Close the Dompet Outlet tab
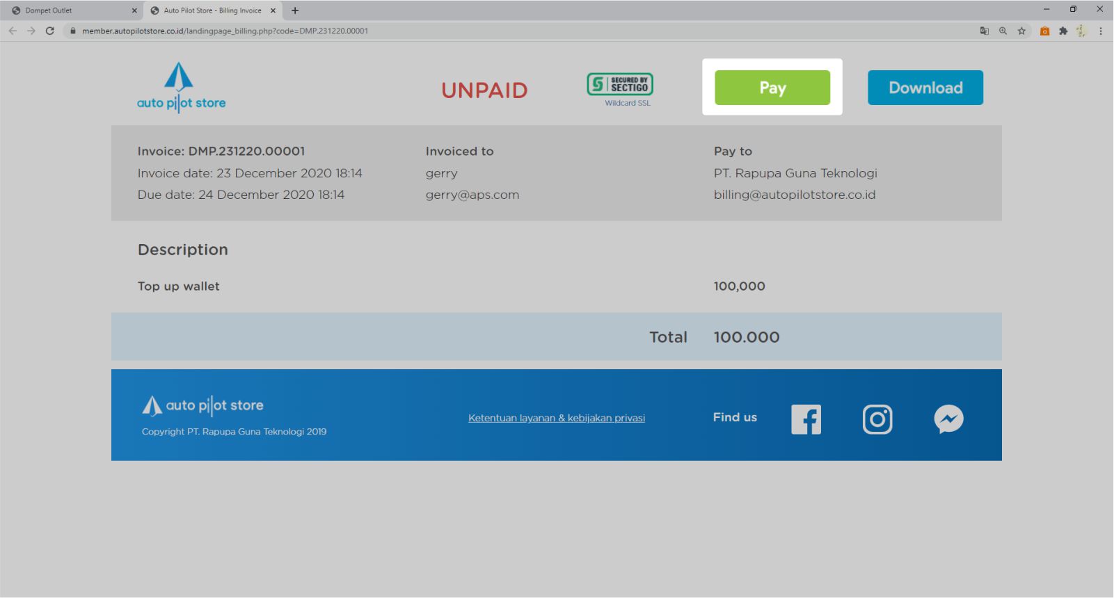Viewport: 1114px width, 598px height. pos(134,10)
